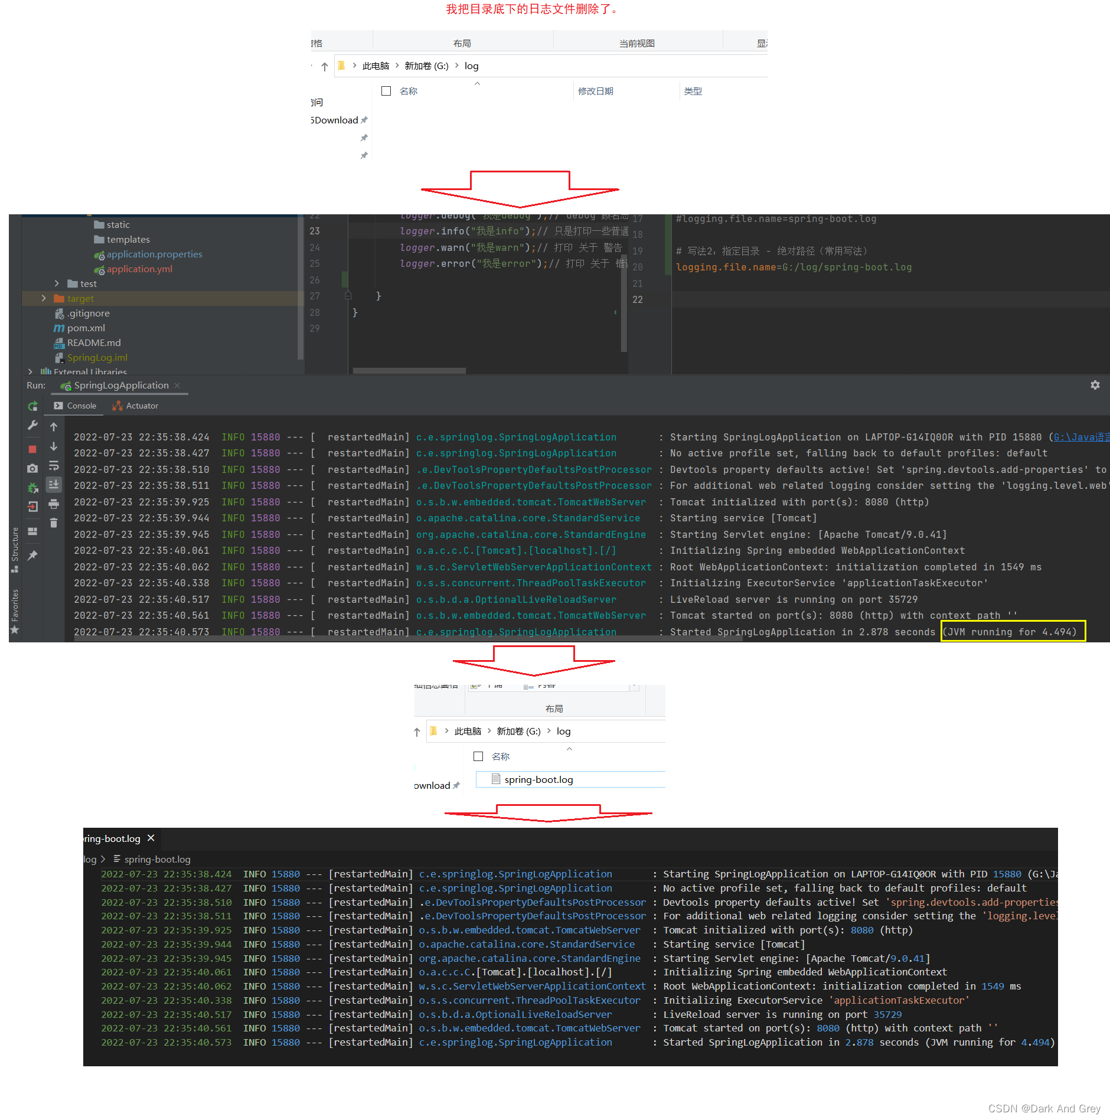Select the SpringLogApplication run tab
The height and width of the screenshot is (1120, 1110).
click(121, 386)
